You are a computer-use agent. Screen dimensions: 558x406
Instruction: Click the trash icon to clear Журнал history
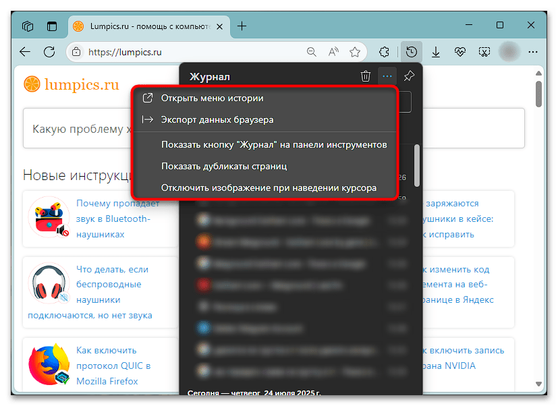[365, 76]
